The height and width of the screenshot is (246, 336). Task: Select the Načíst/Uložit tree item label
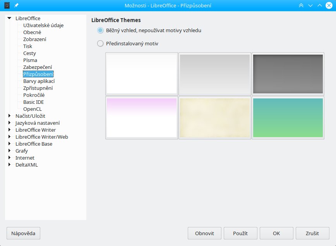[x=30, y=116]
